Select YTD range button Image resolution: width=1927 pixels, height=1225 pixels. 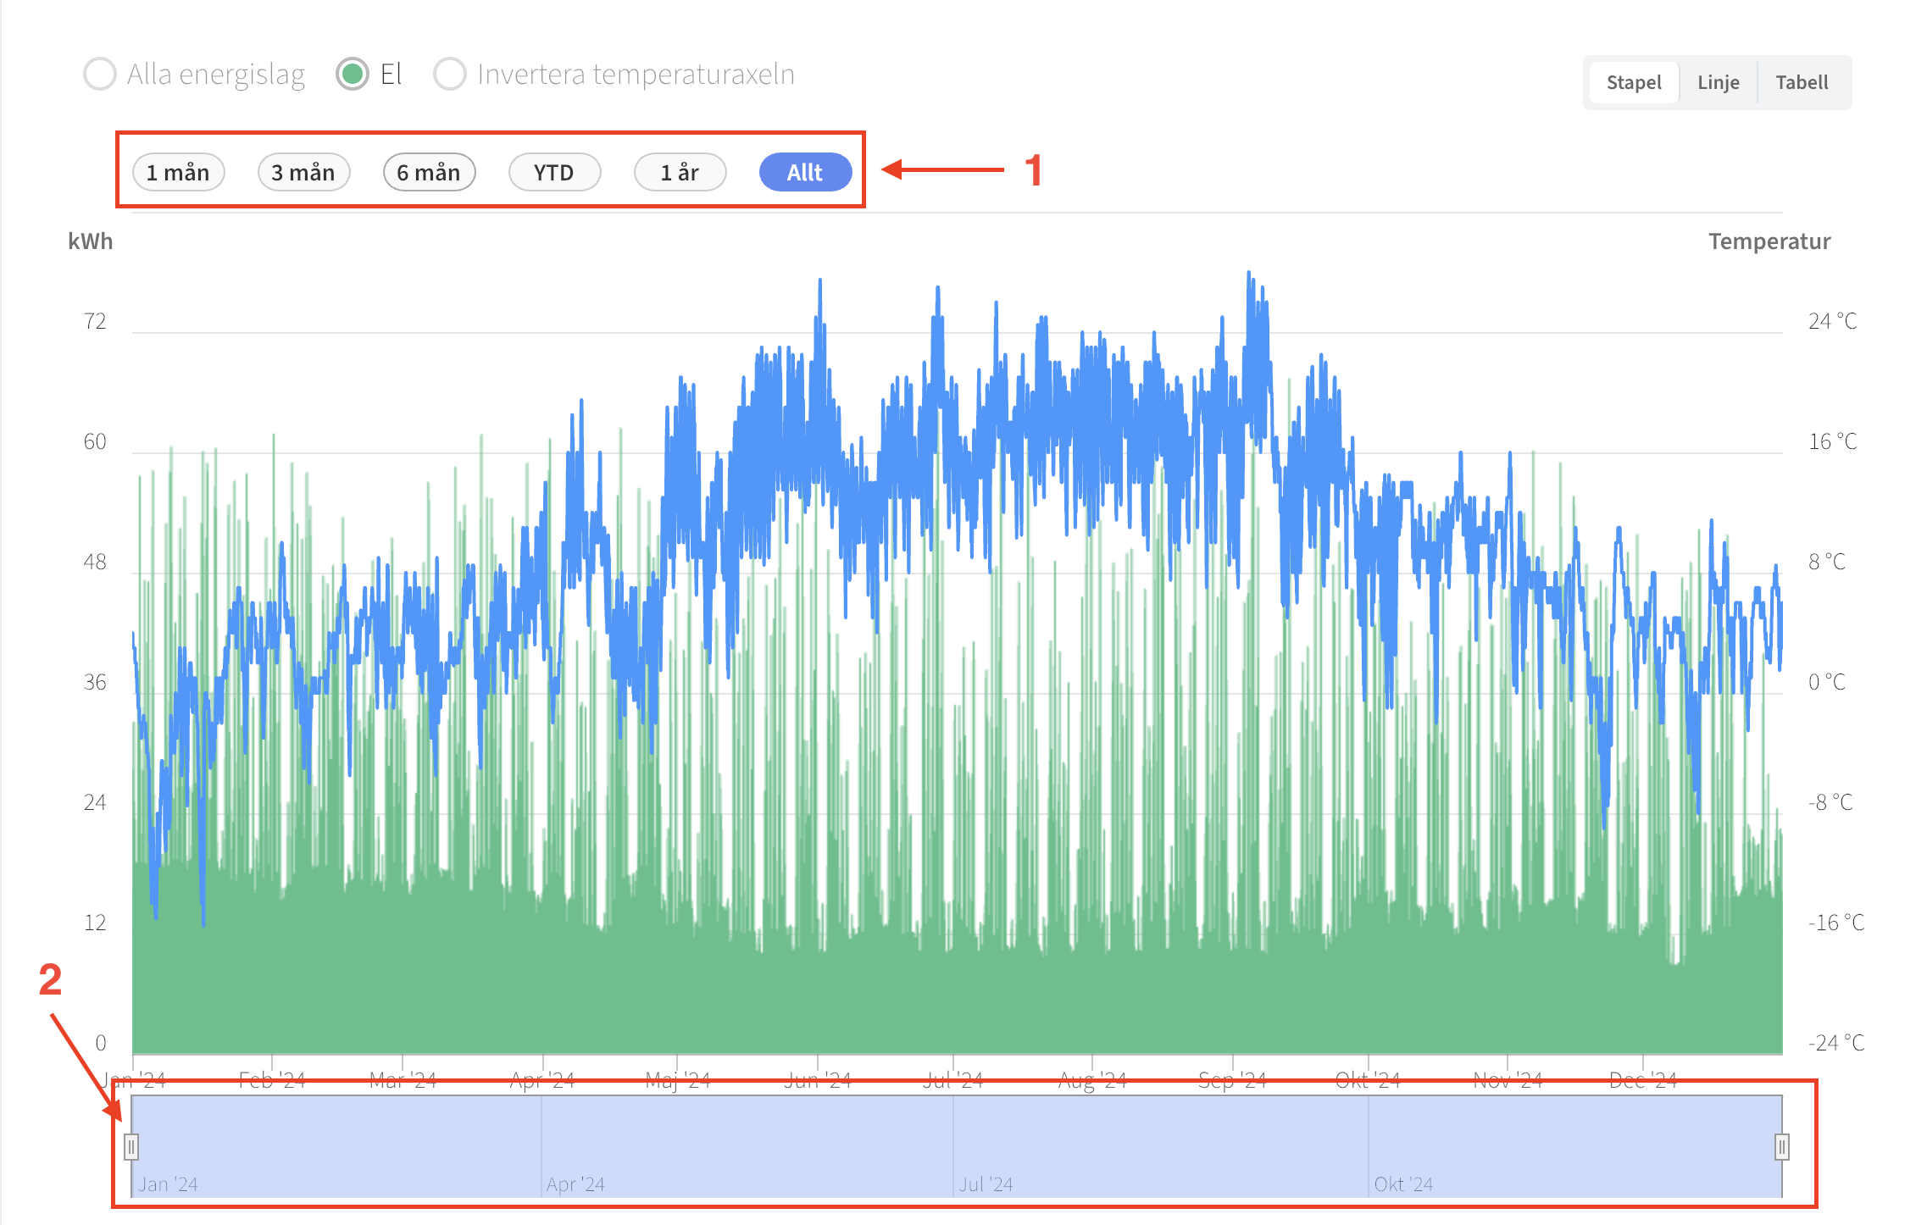[554, 173]
